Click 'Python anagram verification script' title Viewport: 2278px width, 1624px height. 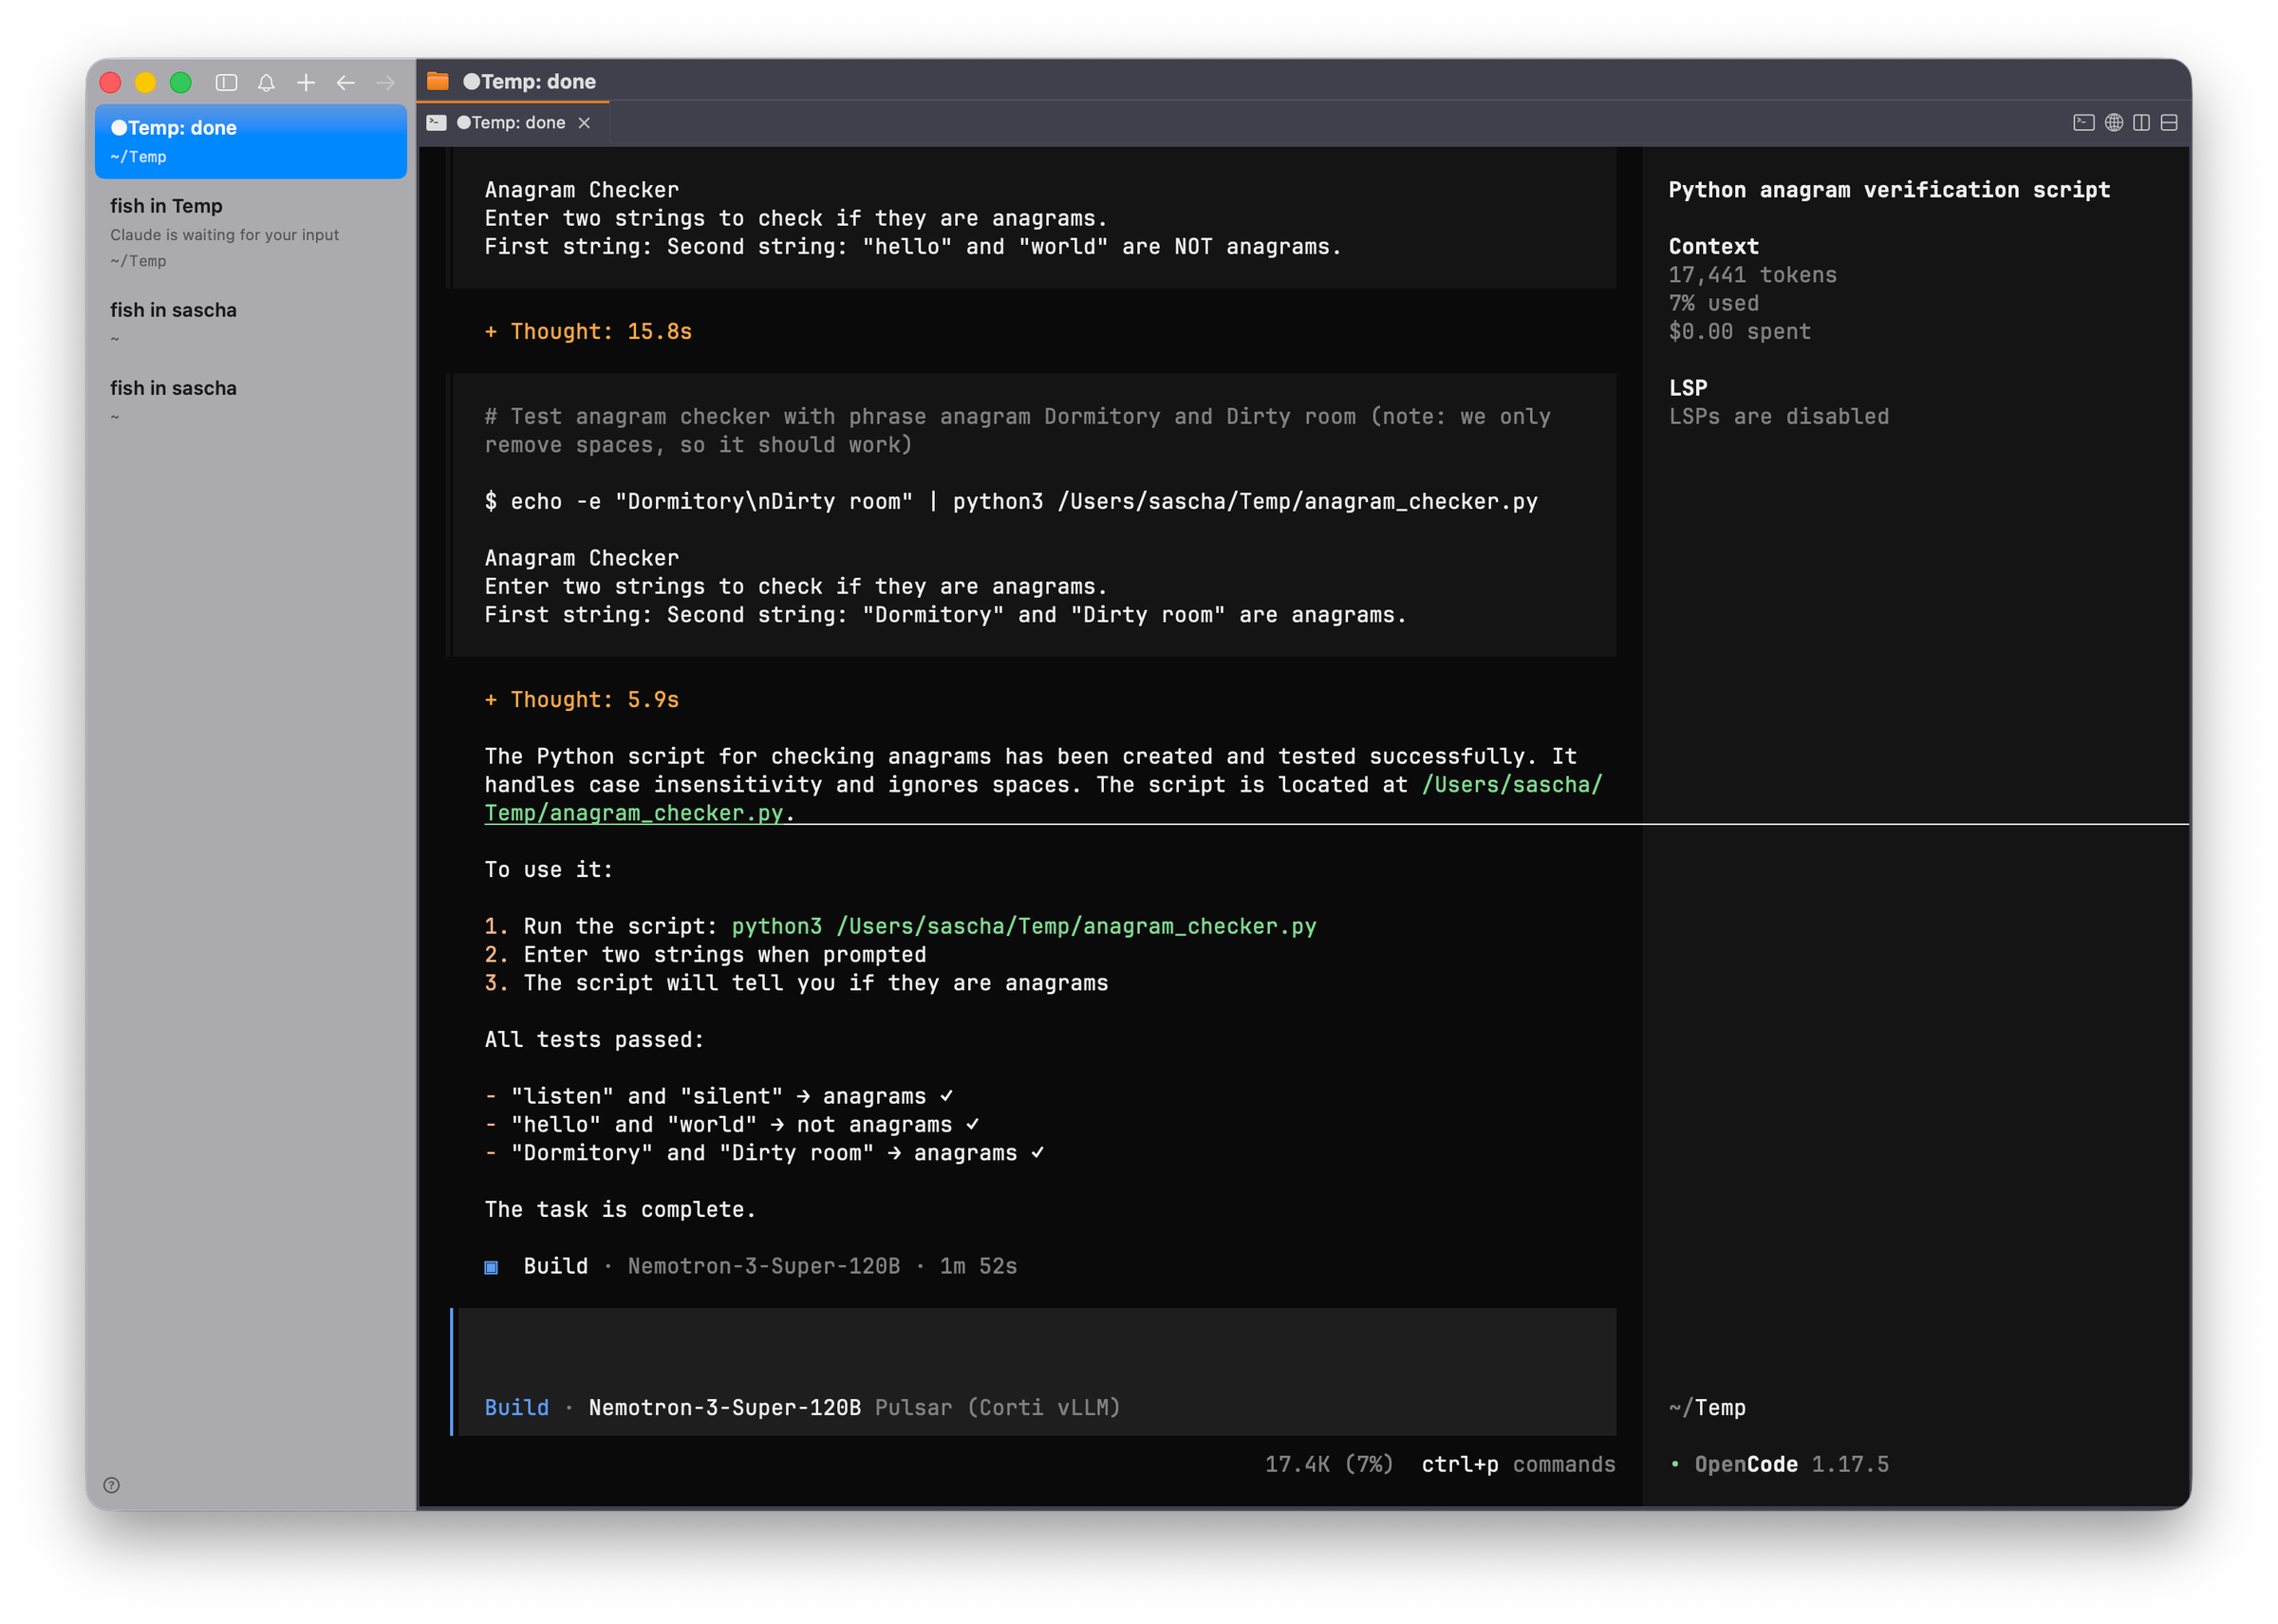pyautogui.click(x=1889, y=190)
